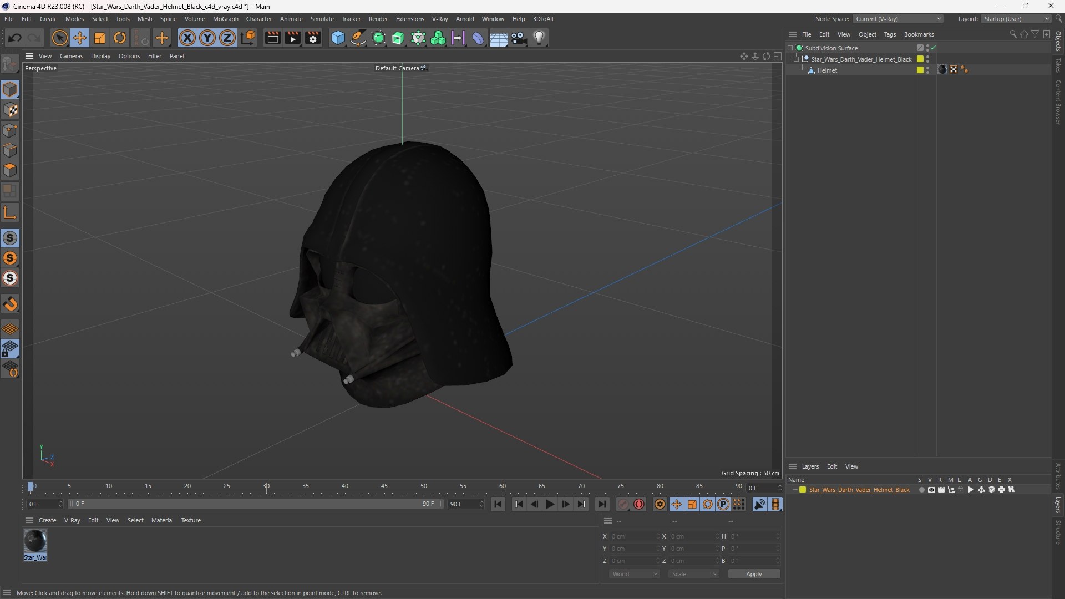1065x599 pixels.
Task: Switch to the Takes side tab
Action: [1058, 65]
